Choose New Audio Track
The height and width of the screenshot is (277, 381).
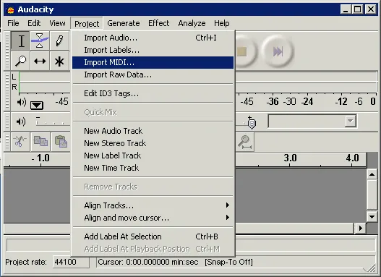[153, 131]
